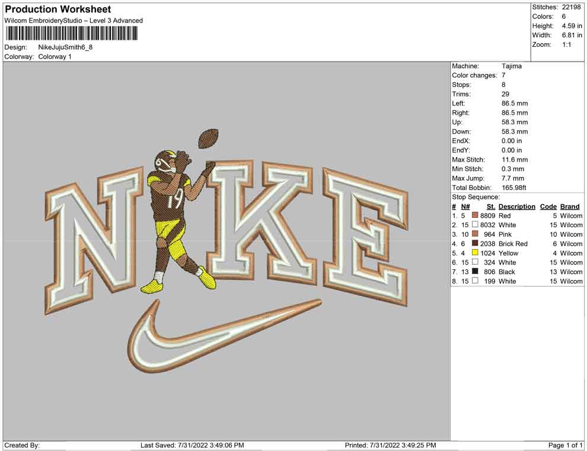
Task: Click the white swatch for thread 8032
Action: [x=475, y=224]
